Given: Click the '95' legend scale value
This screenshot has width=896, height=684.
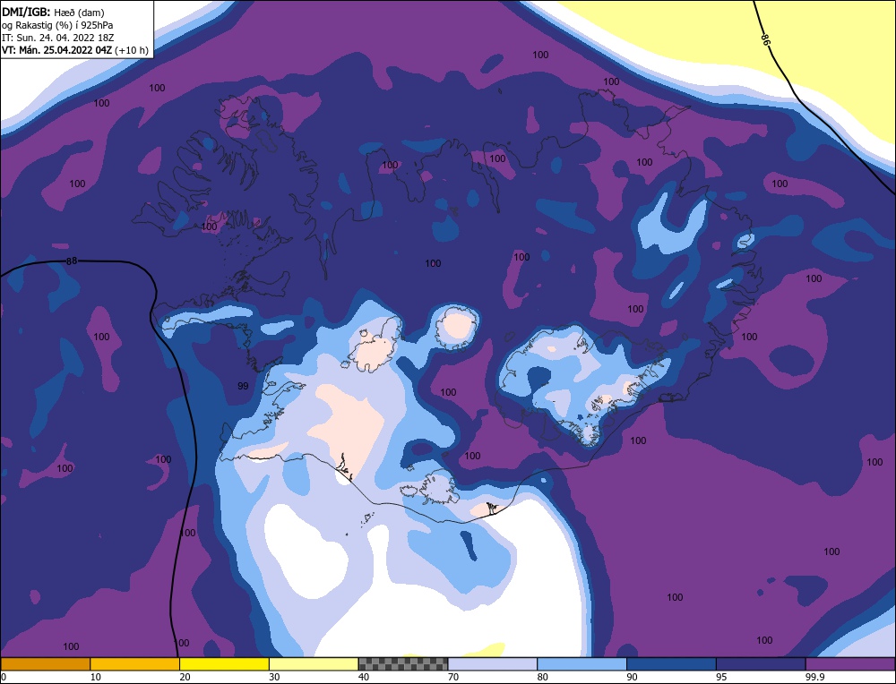Looking at the screenshot, I should tap(721, 677).
